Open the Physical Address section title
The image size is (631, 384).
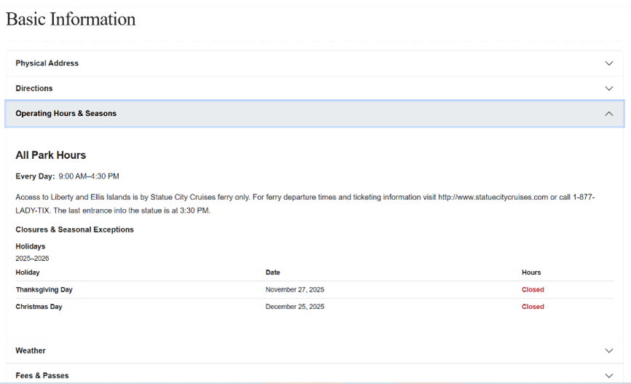pos(47,63)
